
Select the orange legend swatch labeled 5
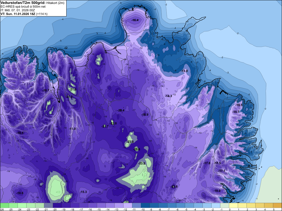[x=277, y=205]
